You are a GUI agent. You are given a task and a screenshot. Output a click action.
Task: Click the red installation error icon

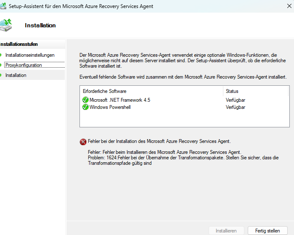[83, 142]
